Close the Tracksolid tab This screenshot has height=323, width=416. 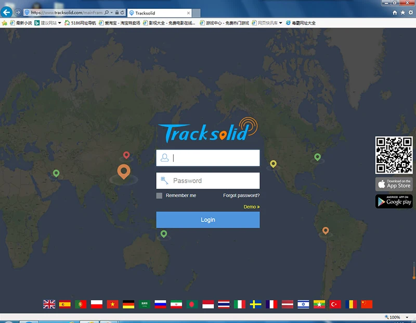click(x=188, y=13)
